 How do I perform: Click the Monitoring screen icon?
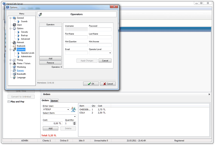tap(15, 67)
